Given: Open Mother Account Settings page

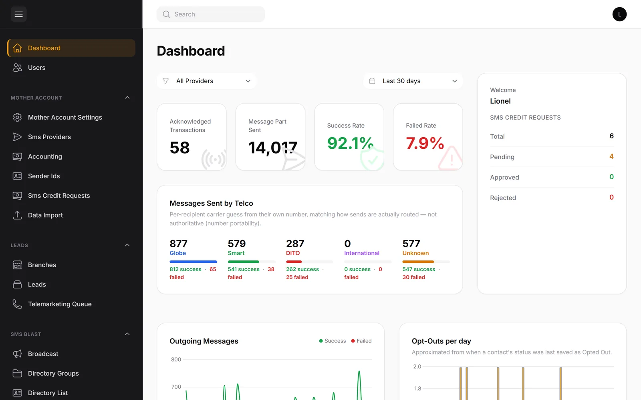Looking at the screenshot, I should [x=71, y=117].
